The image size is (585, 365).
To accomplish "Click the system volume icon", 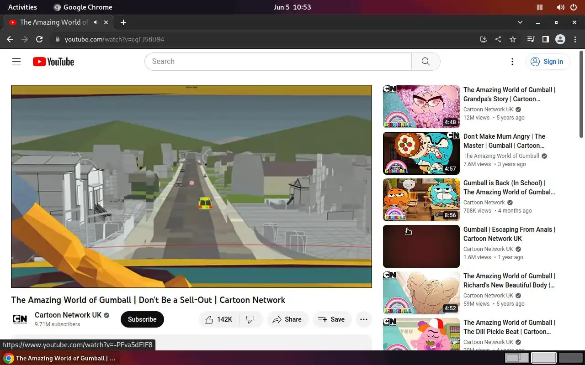I will pos(560,7).
